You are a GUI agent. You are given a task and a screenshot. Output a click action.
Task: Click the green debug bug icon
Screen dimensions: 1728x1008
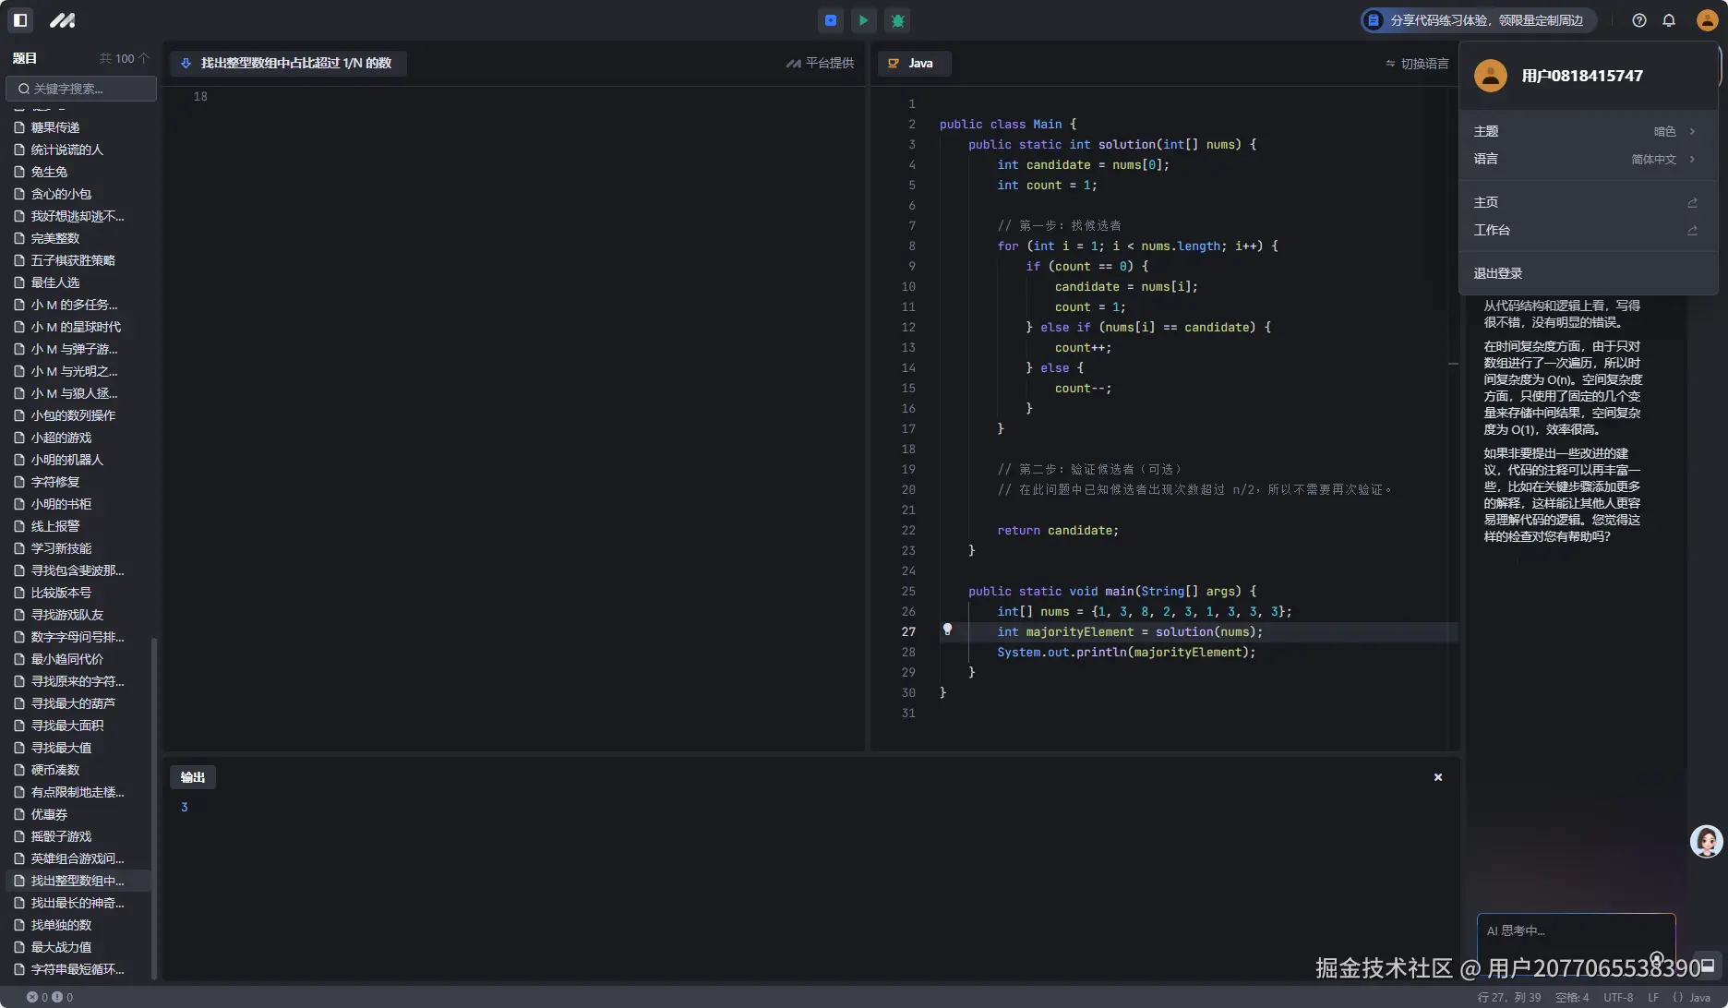pos(897,20)
